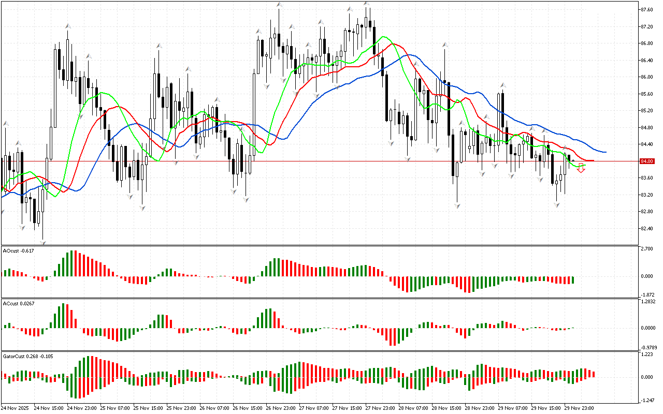
Task: Click the fractal arrow above the 28 Nov 15:00 spike
Action: 444,45
